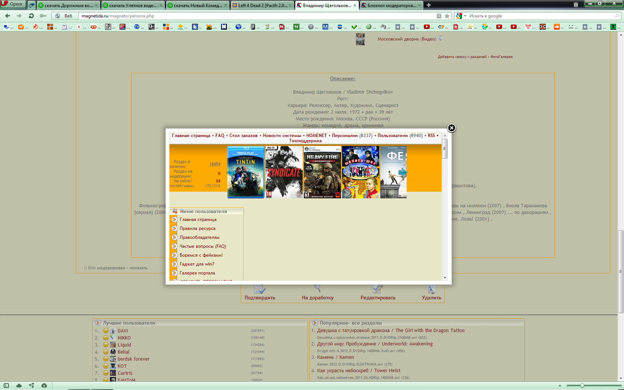Open the HOMENET link in popup
Viewport: 624px width, 390px height.
(316, 135)
